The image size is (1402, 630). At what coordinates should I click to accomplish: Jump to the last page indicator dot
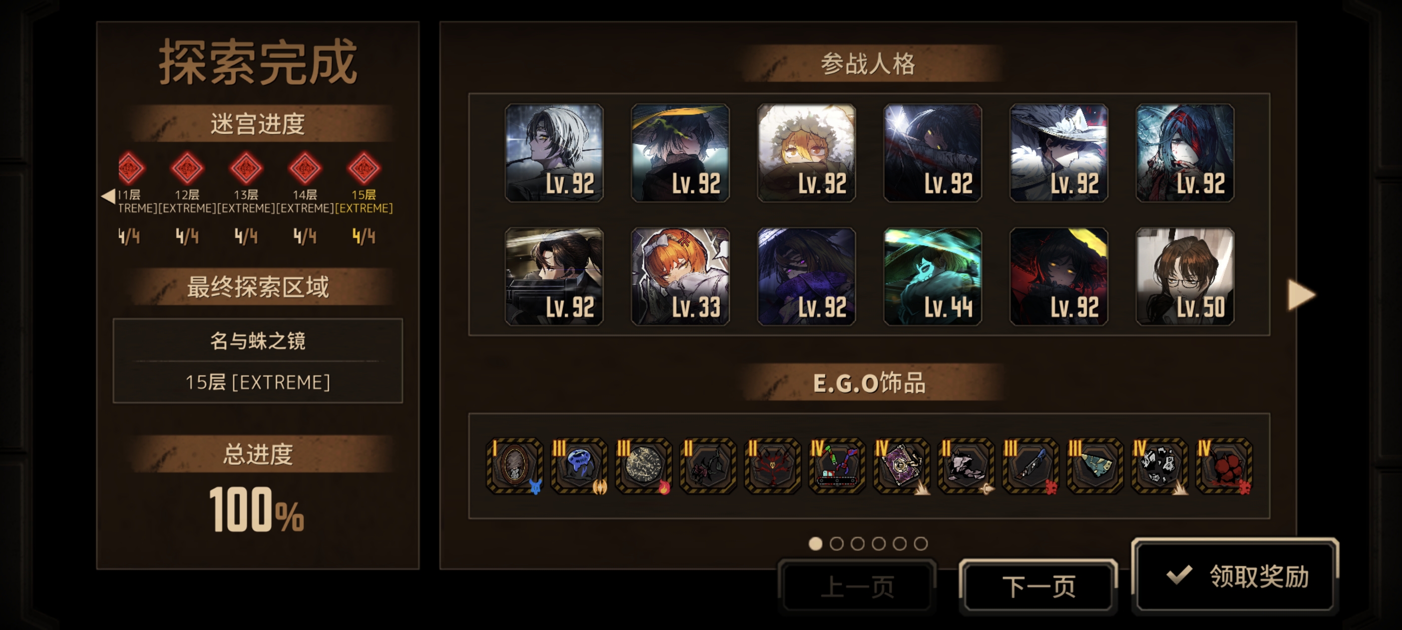(920, 543)
